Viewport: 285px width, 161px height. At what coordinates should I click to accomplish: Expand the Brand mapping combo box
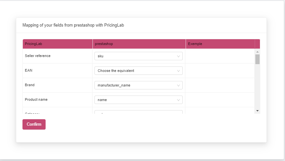138,86
